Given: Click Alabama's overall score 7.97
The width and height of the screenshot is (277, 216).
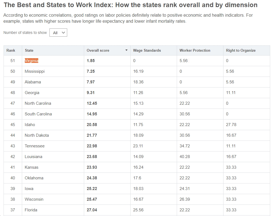Looking at the screenshot, I should [91, 82].
